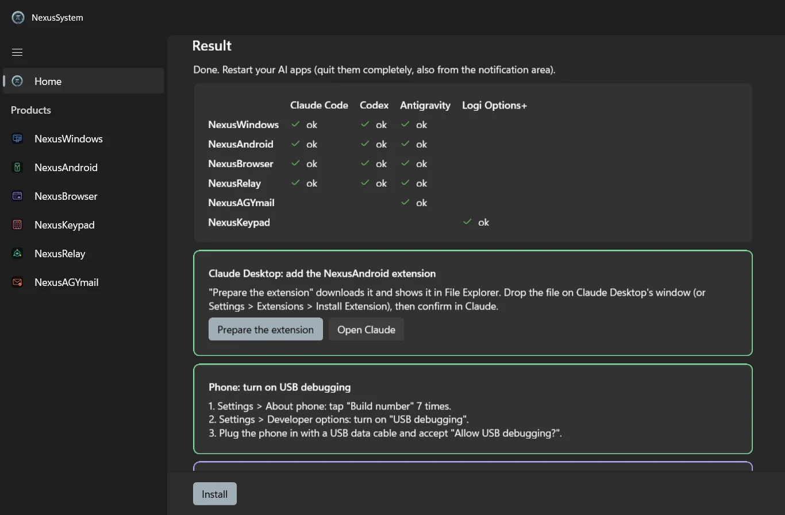785x515 pixels.
Task: Click the Done. Restart your AI apps message
Action: (x=374, y=70)
